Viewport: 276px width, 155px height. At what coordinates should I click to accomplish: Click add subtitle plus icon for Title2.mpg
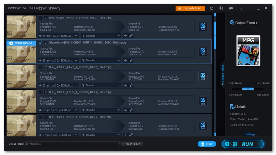(125, 36)
